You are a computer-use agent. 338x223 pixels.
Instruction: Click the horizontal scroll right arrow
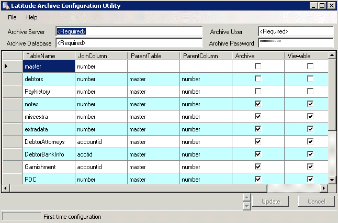pos(324,188)
